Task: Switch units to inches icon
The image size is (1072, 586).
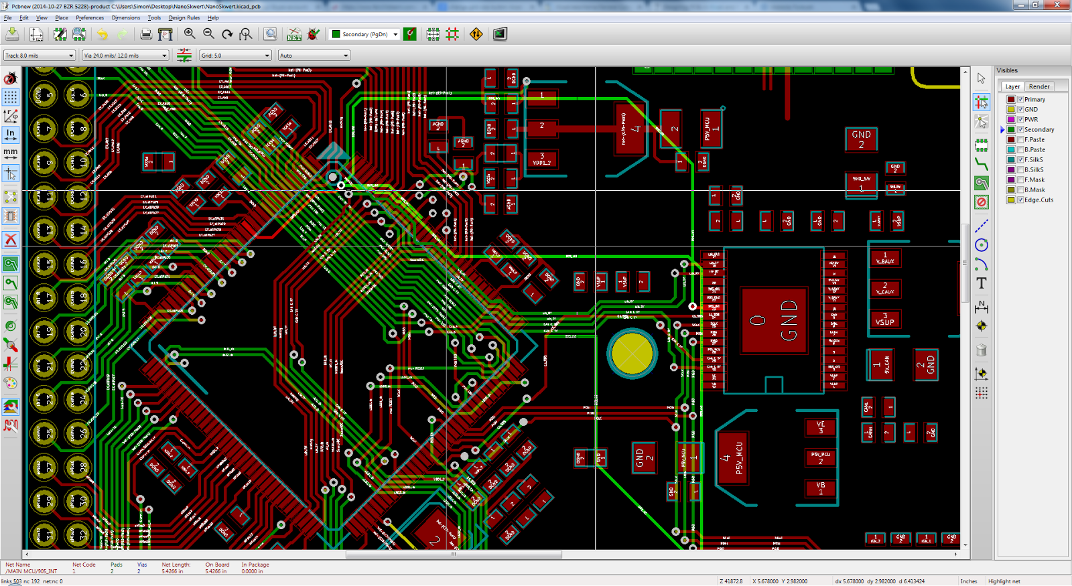Action: tap(11, 135)
